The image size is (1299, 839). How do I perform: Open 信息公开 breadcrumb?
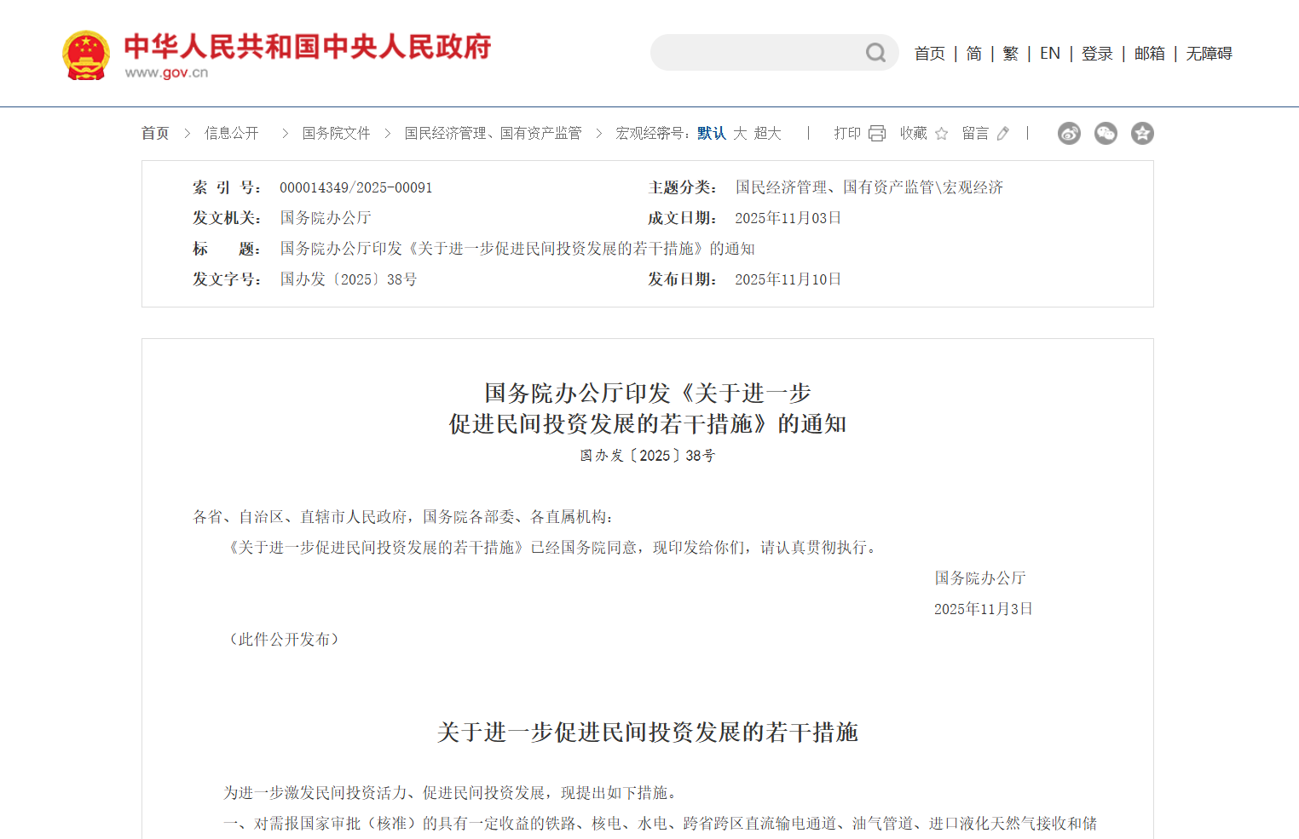(231, 134)
